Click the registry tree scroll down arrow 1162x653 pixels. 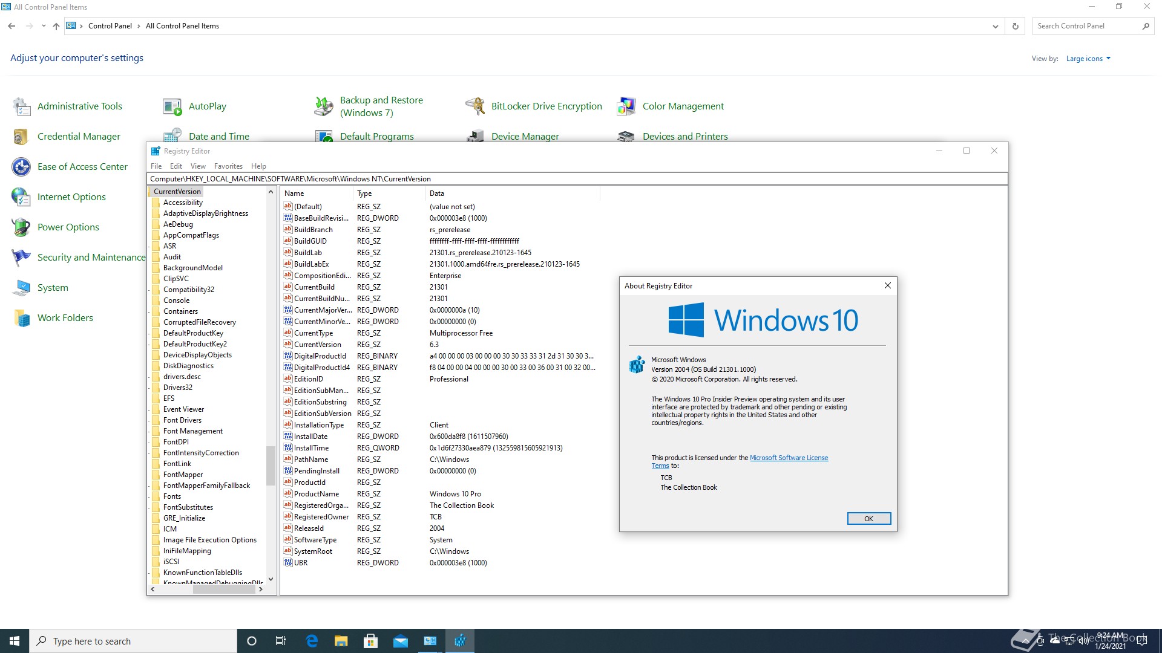[271, 579]
